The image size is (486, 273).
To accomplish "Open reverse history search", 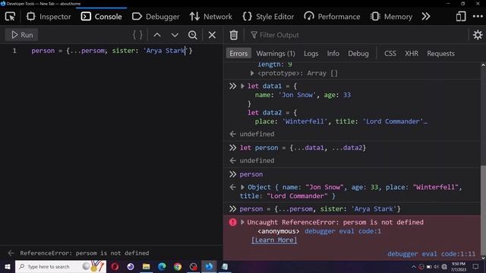I will pos(192,35).
